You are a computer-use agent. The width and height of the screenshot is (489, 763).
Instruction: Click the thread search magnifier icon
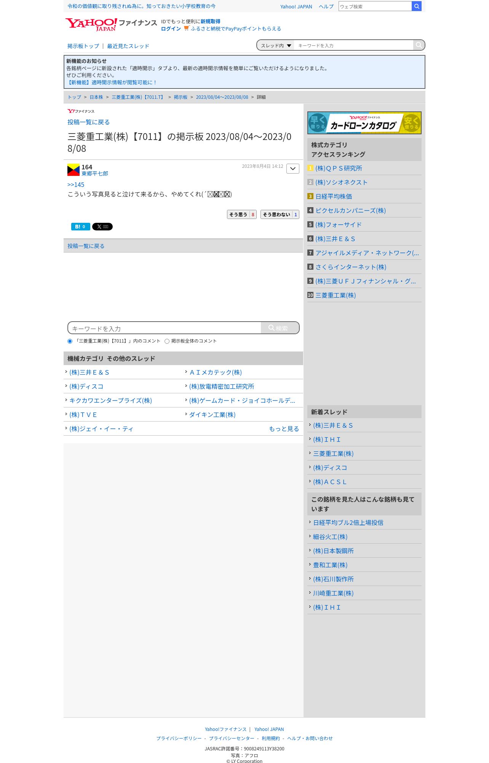pos(419,45)
